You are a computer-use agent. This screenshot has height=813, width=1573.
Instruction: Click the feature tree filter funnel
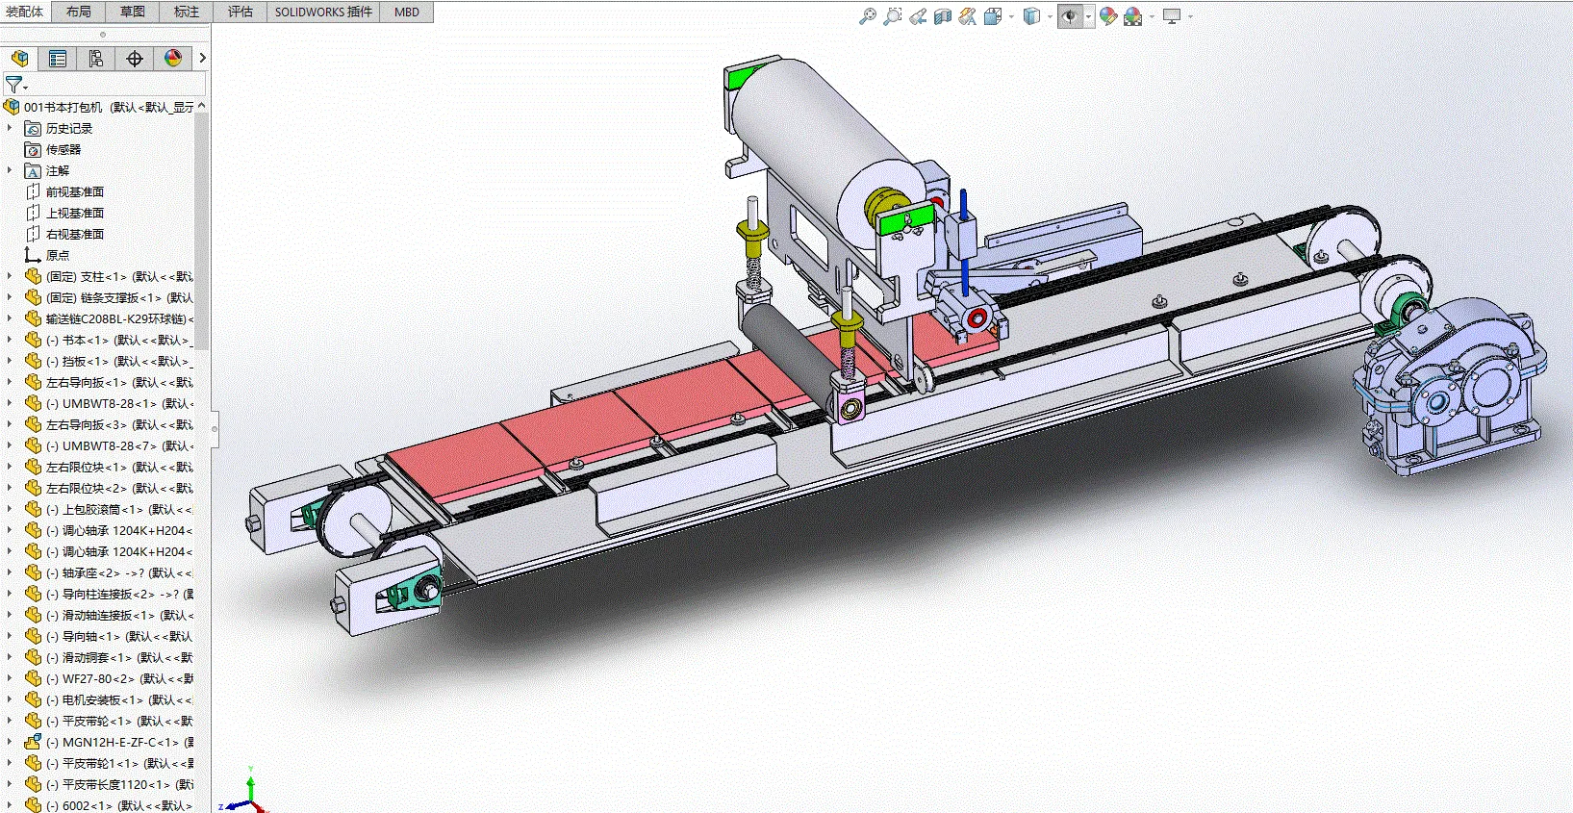tap(13, 85)
